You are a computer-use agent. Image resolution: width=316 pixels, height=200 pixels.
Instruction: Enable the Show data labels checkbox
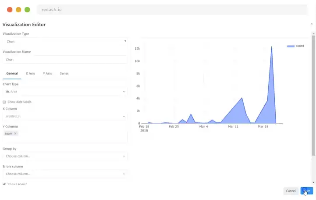4,102
